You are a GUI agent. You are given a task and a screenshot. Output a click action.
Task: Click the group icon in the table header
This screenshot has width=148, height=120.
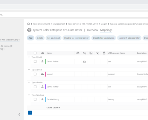coord(42,53)
